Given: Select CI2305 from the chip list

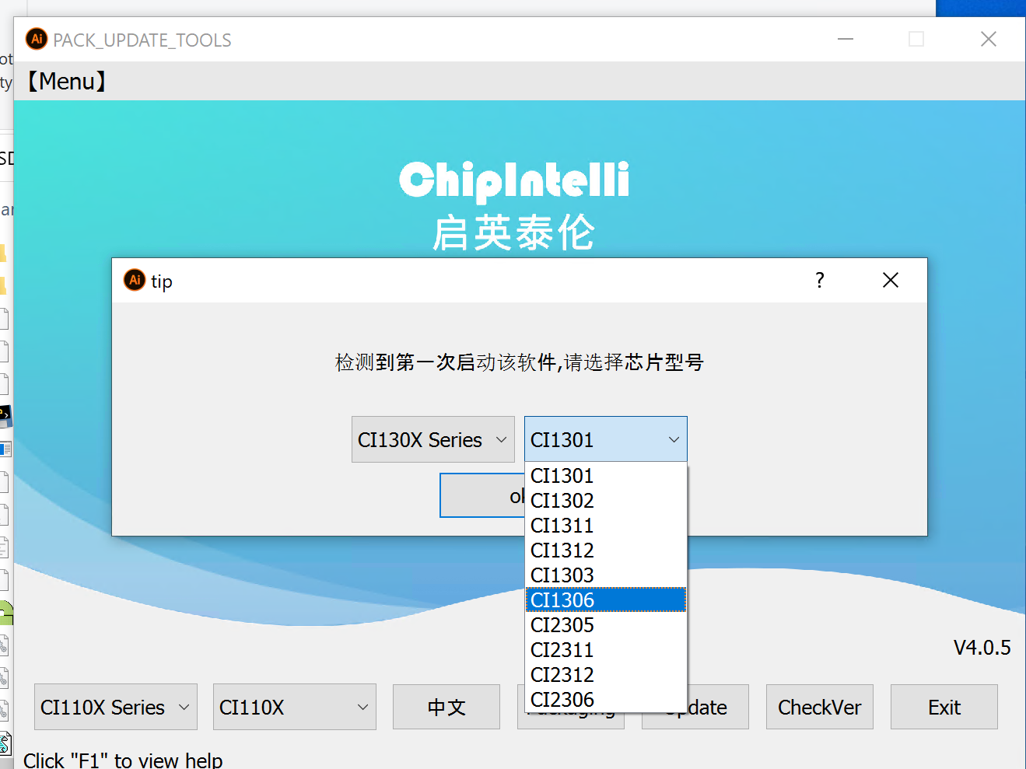Looking at the screenshot, I should [x=562, y=624].
